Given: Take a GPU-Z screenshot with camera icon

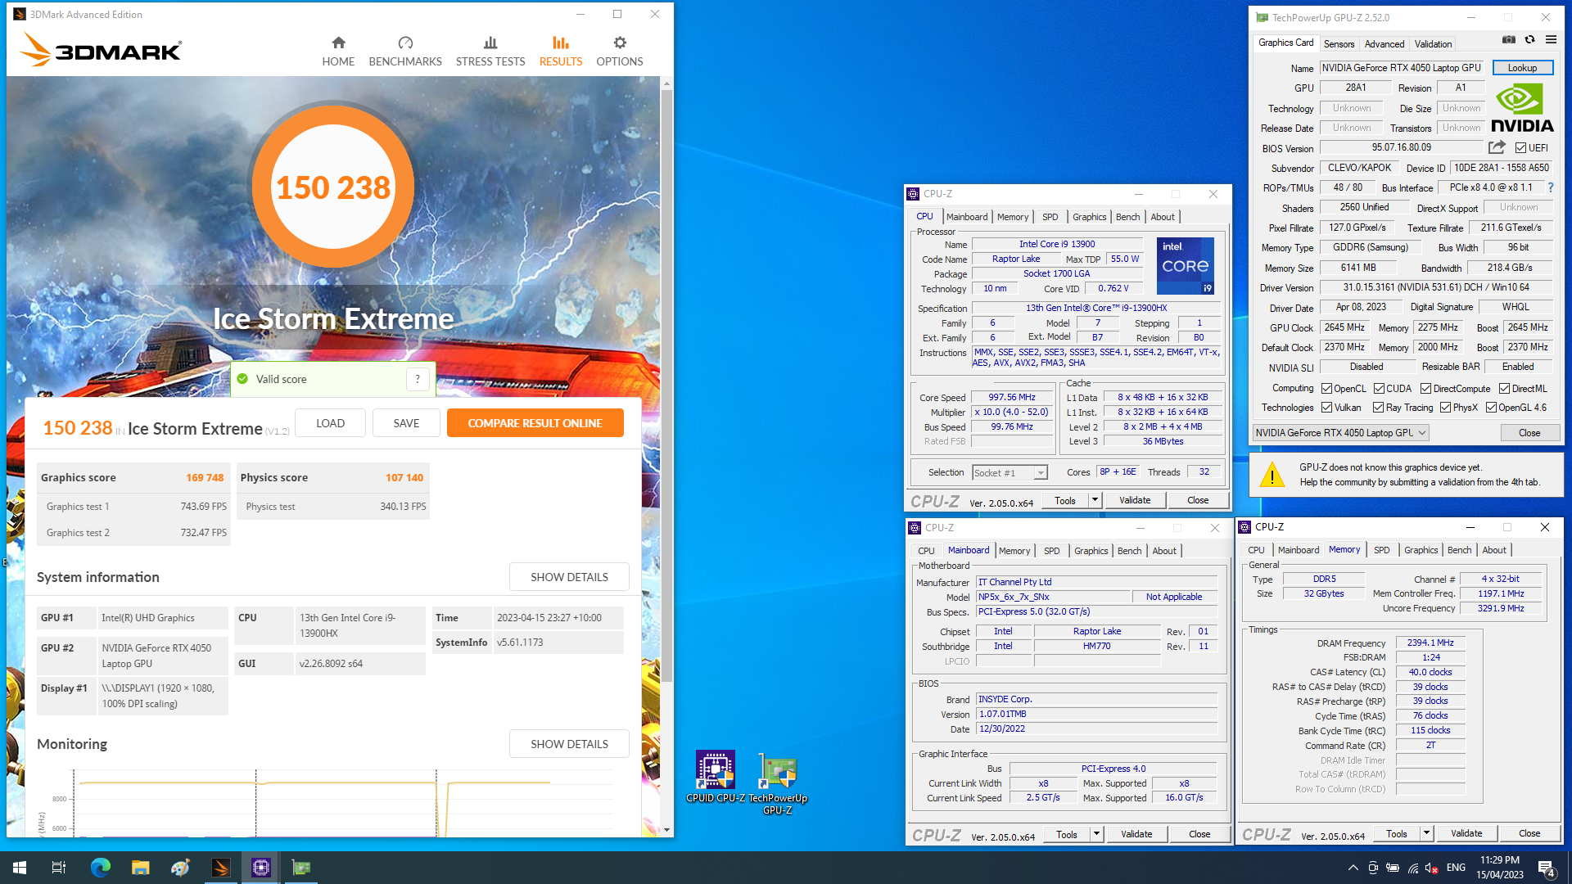Looking at the screenshot, I should 1509,39.
